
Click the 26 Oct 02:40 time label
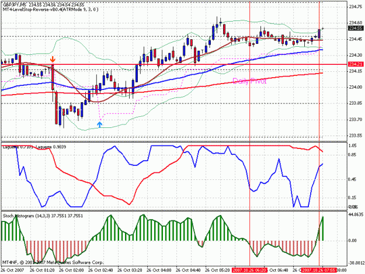101,270
